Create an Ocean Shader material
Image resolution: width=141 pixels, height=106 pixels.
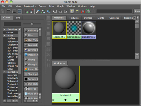[x=31, y=55]
